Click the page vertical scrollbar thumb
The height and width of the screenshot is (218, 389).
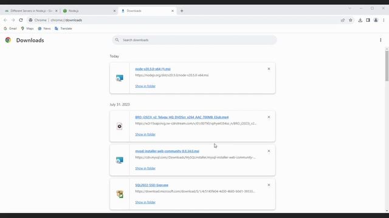coord(387,66)
